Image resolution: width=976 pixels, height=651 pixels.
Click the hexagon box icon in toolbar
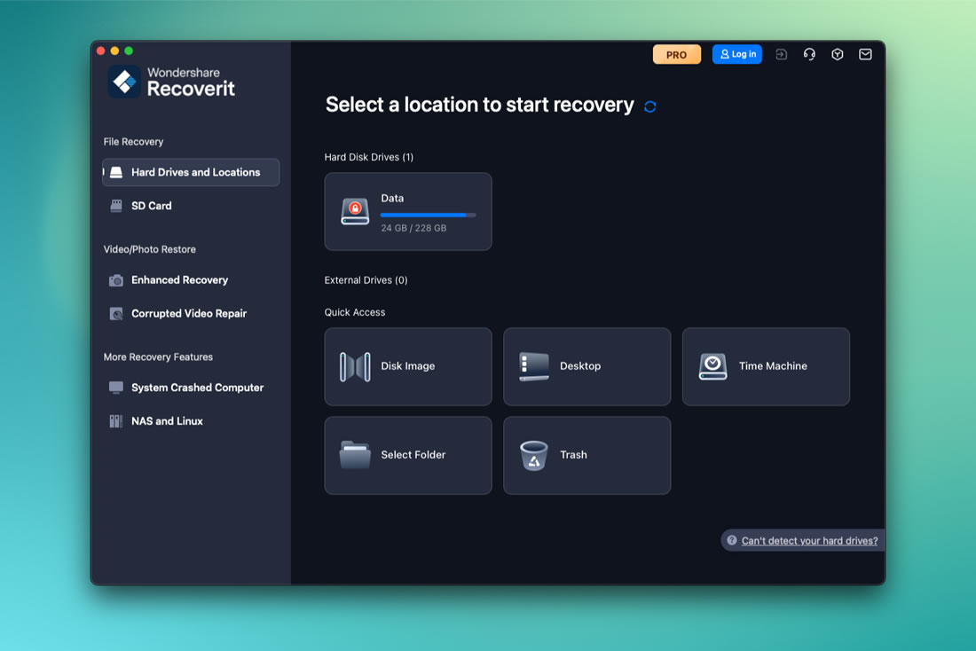pos(838,55)
